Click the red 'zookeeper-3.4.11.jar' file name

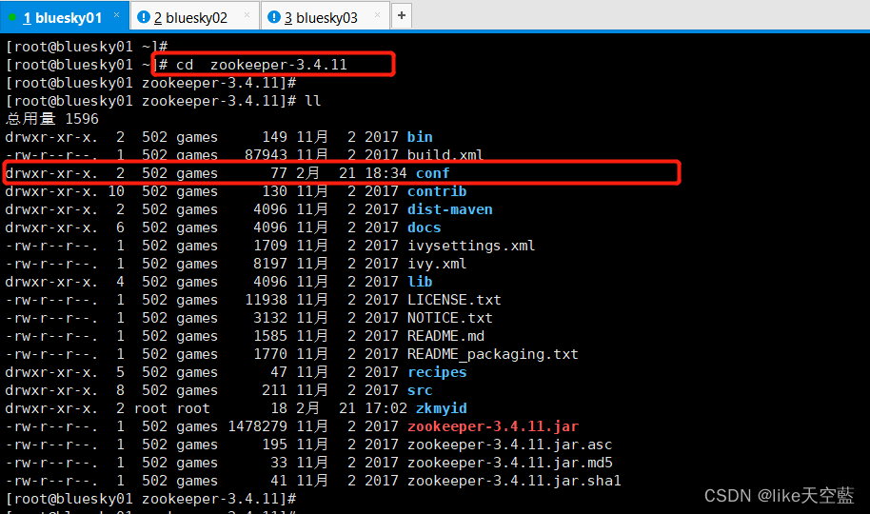click(x=492, y=426)
